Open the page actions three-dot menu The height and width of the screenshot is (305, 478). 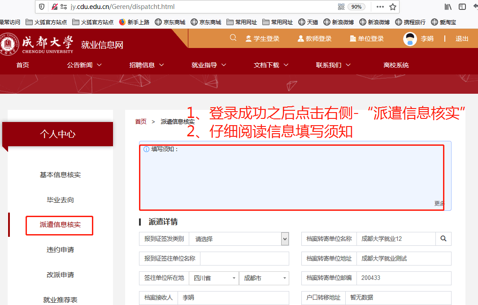coord(380,7)
